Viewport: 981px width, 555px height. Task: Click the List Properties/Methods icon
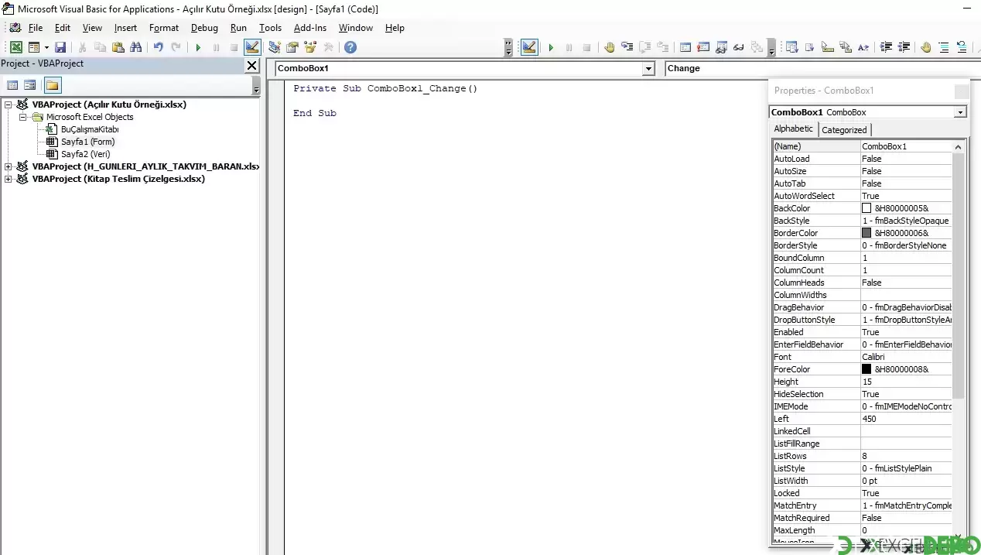(x=792, y=47)
